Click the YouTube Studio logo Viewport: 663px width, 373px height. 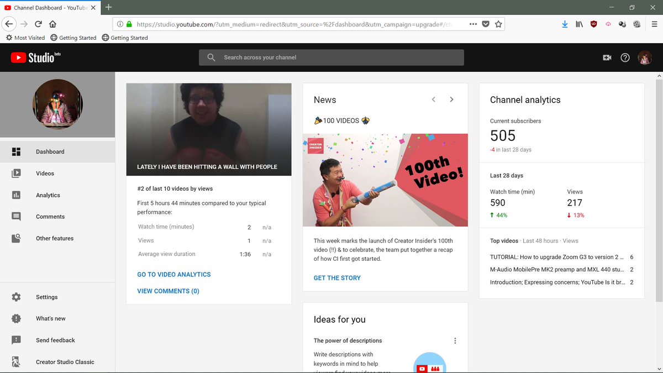pos(35,57)
